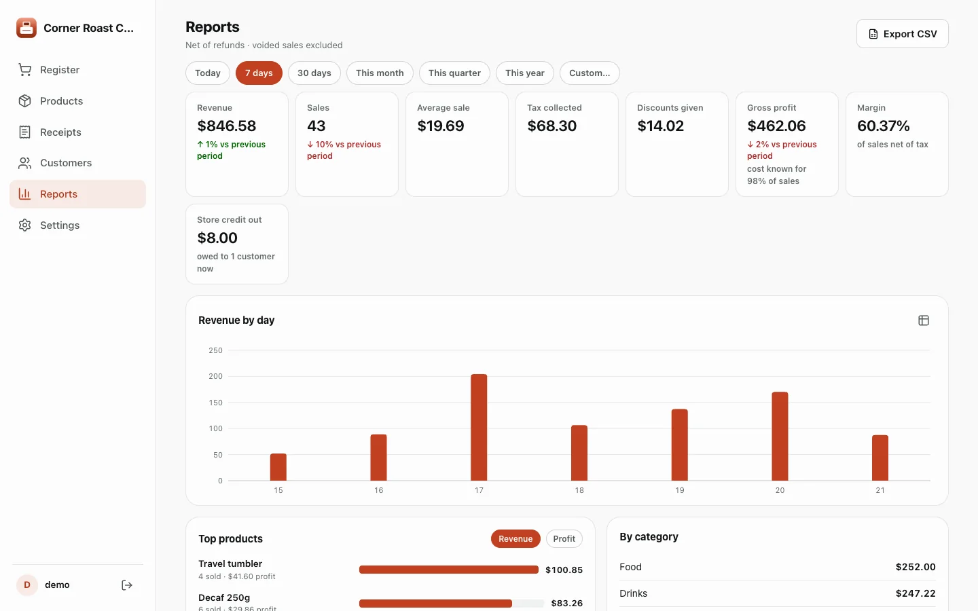978x611 pixels.
Task: Click the logout icon beside demo
Action: tap(127, 585)
